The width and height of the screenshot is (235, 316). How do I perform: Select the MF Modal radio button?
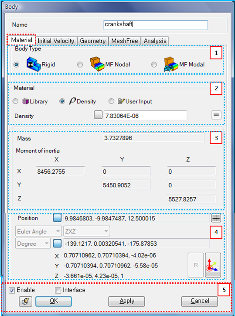point(154,65)
